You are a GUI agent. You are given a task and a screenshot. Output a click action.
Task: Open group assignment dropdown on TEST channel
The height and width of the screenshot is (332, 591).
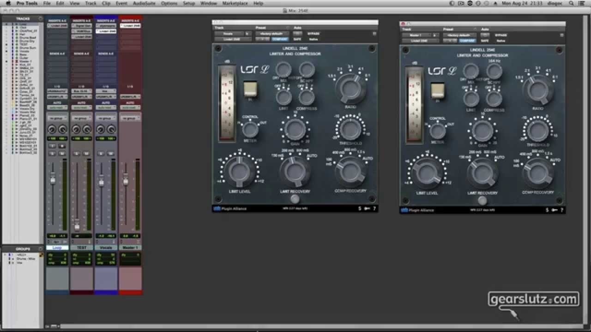click(81, 119)
